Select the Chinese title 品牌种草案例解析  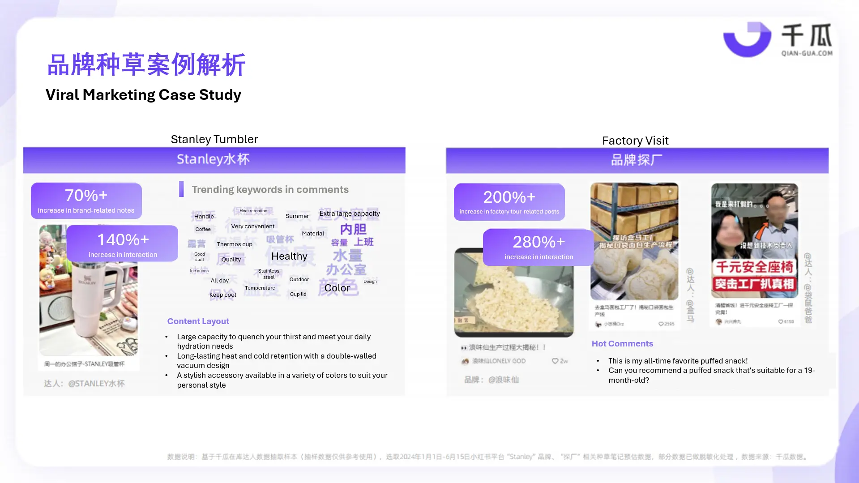(x=146, y=64)
